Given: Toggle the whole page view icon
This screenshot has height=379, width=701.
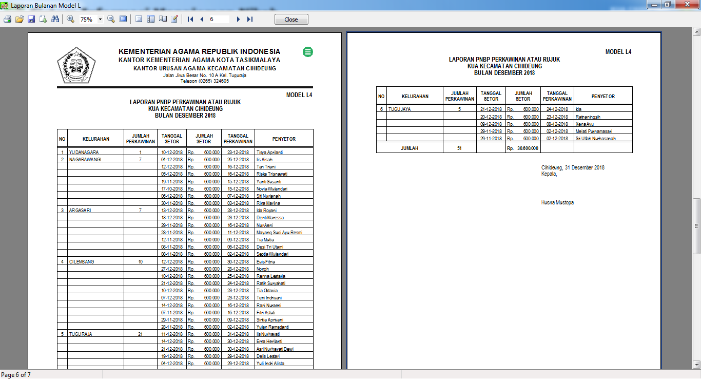Looking at the screenshot, I should point(123,19).
